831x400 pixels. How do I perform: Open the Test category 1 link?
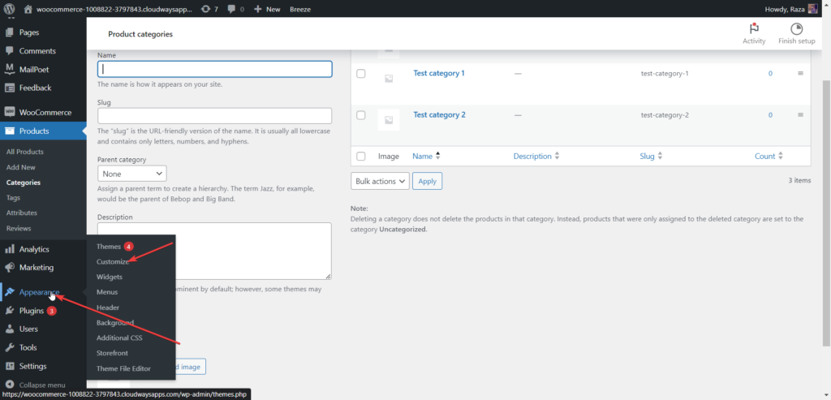point(439,73)
